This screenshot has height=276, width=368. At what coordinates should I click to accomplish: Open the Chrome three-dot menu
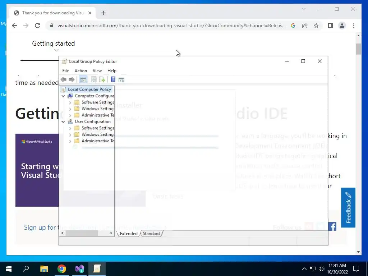click(x=354, y=26)
